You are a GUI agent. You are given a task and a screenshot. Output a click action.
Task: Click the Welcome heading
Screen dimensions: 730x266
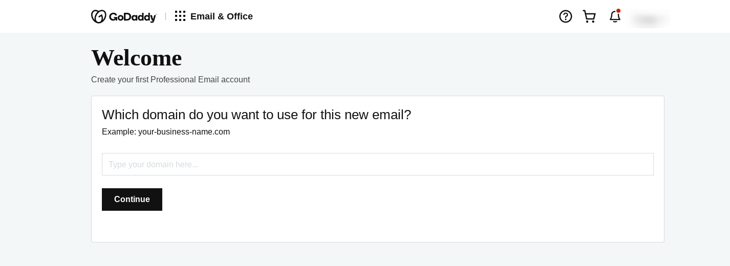(136, 58)
